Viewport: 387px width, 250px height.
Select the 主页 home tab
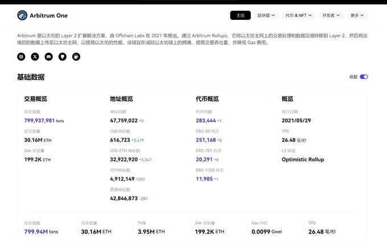[x=240, y=15]
